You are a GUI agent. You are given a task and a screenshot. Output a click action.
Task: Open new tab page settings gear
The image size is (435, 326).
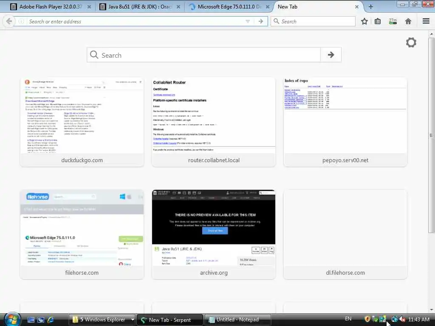pos(411,42)
